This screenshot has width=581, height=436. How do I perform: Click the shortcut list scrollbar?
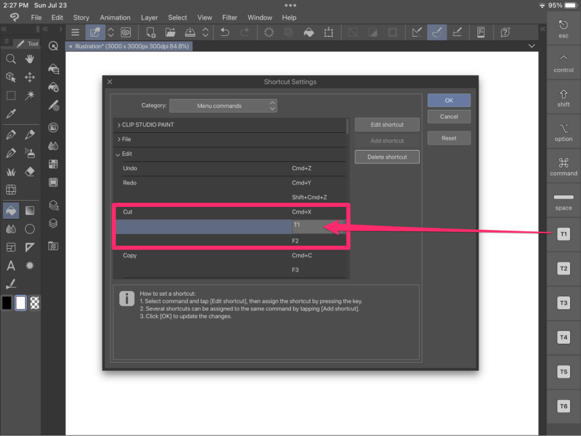click(x=347, y=126)
